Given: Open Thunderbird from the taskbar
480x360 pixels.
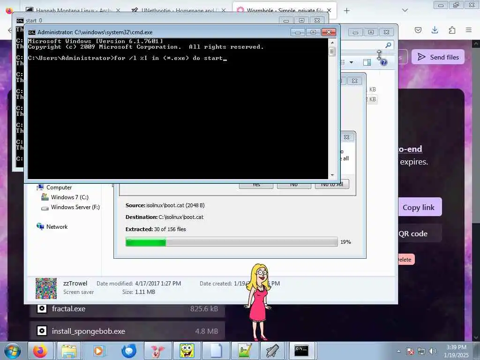Looking at the screenshot, I should (x=129, y=351).
